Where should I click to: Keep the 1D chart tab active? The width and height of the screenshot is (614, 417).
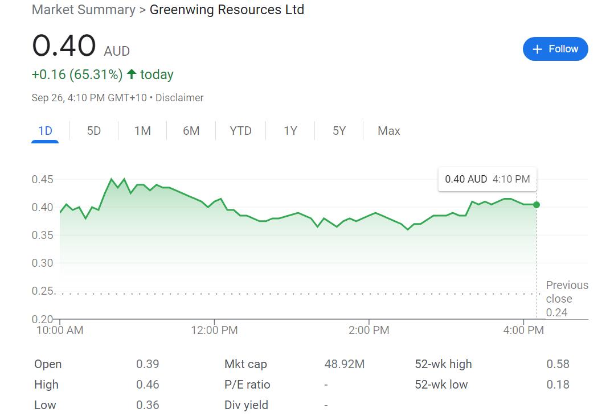pos(45,131)
